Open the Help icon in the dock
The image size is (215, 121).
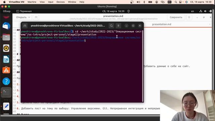(6, 81)
